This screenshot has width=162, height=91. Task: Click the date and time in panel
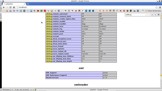[22, 90]
